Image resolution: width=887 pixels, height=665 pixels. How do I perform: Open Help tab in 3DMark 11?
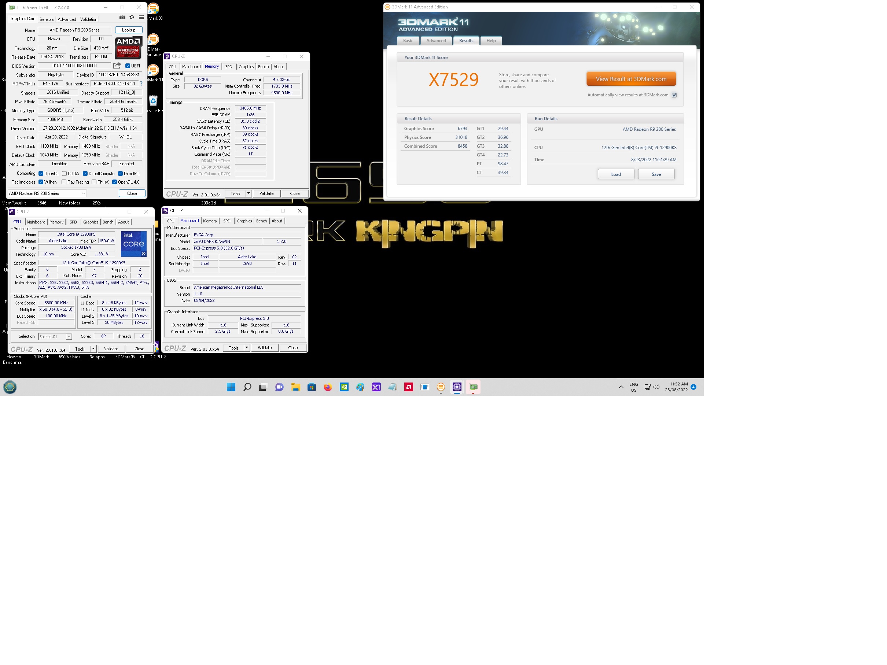point(491,40)
